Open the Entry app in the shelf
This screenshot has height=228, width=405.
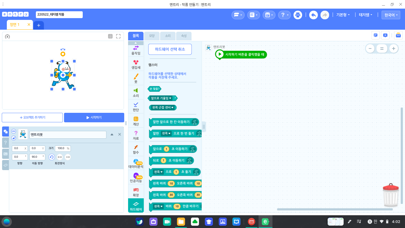coord(265,222)
